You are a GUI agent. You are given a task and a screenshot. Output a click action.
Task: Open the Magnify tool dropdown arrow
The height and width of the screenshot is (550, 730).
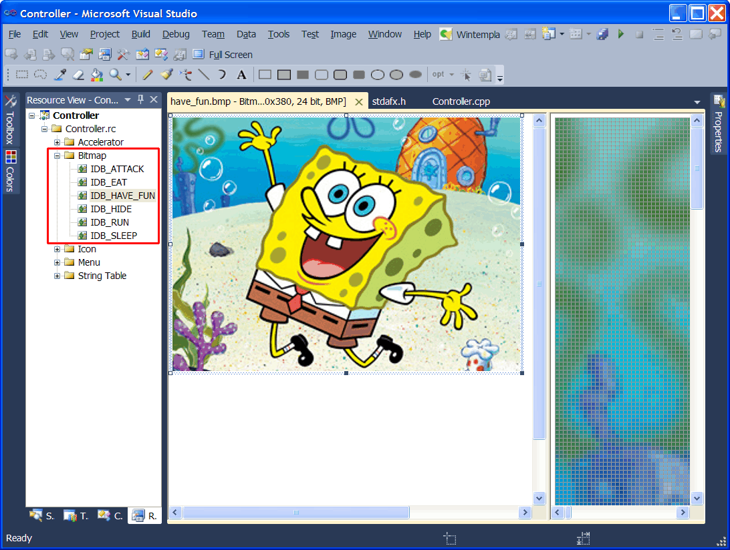click(128, 74)
